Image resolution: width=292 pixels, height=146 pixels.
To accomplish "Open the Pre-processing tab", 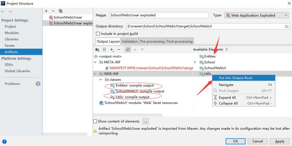I will 152,41.
